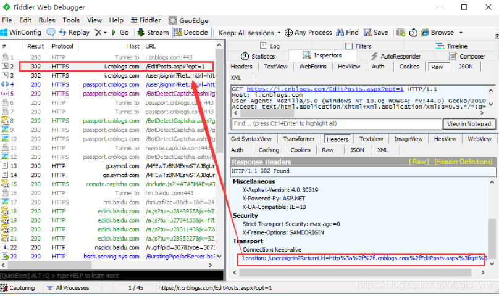Toggle the Decode button
Screen dimensions: 499x296
[x=191, y=33]
